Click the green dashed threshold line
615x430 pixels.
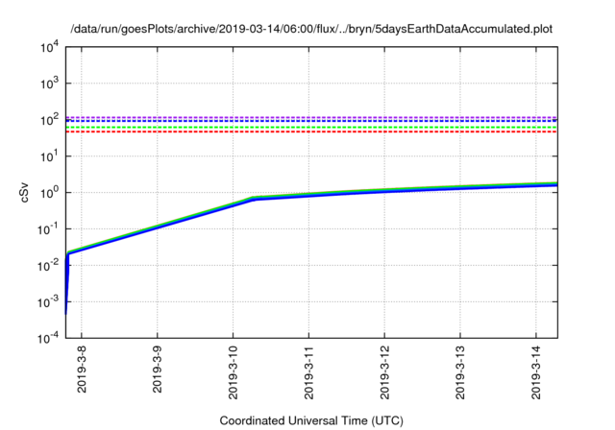311,128
